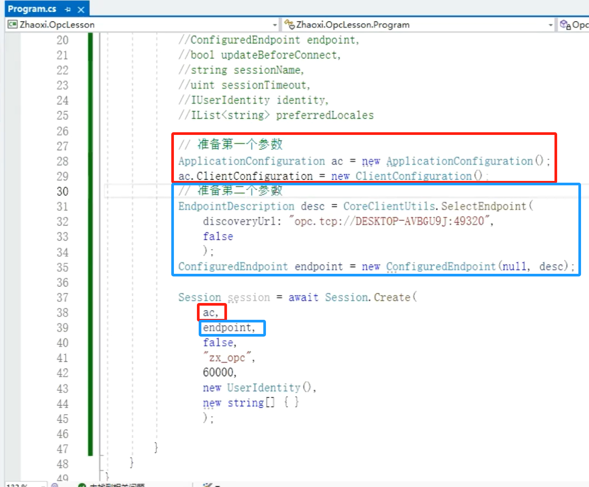
Task: Click the endpoint argument on line 39
Action: click(x=227, y=328)
